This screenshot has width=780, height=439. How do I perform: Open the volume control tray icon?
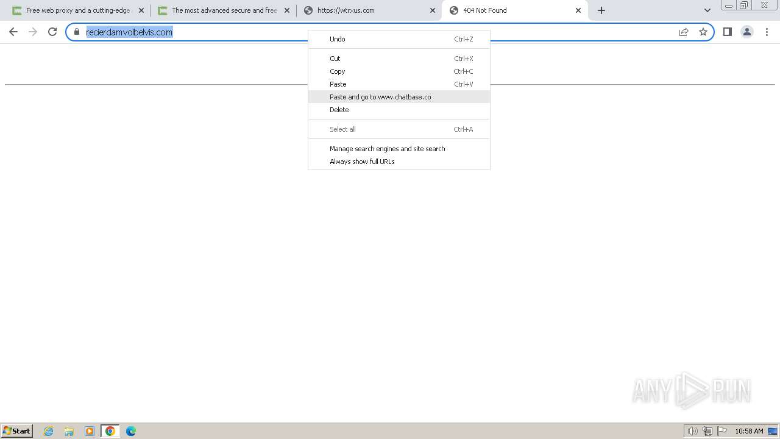[693, 431]
